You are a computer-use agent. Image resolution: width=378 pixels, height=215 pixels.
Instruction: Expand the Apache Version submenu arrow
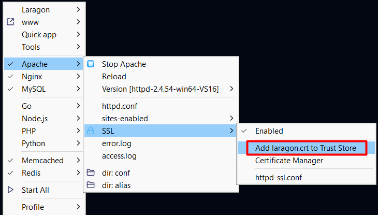pos(231,89)
